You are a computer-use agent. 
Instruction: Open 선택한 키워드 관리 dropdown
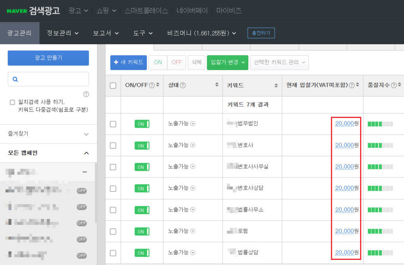(279, 62)
